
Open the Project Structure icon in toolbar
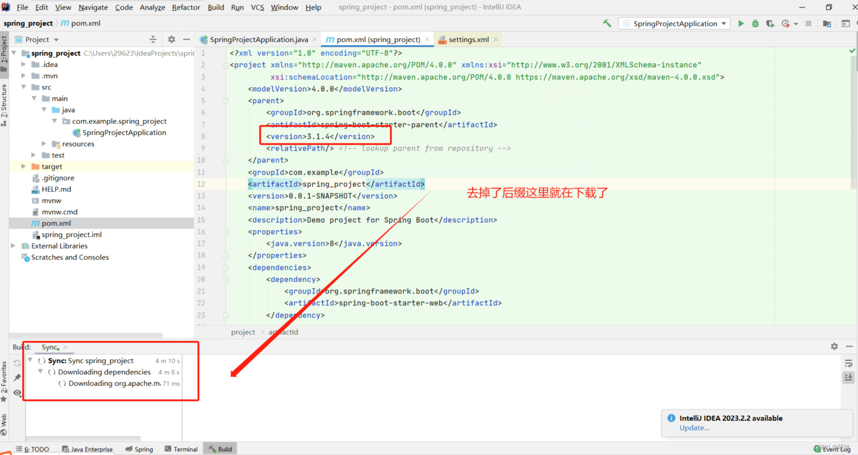827,24
